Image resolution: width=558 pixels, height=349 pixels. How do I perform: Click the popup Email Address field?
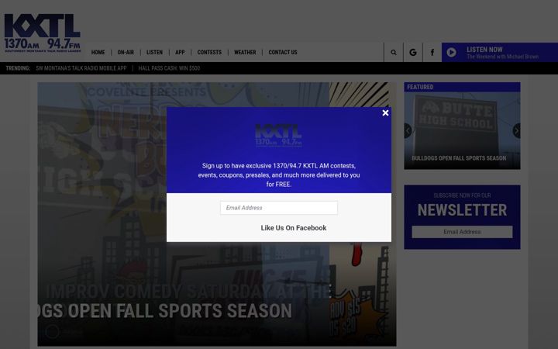pos(279,208)
